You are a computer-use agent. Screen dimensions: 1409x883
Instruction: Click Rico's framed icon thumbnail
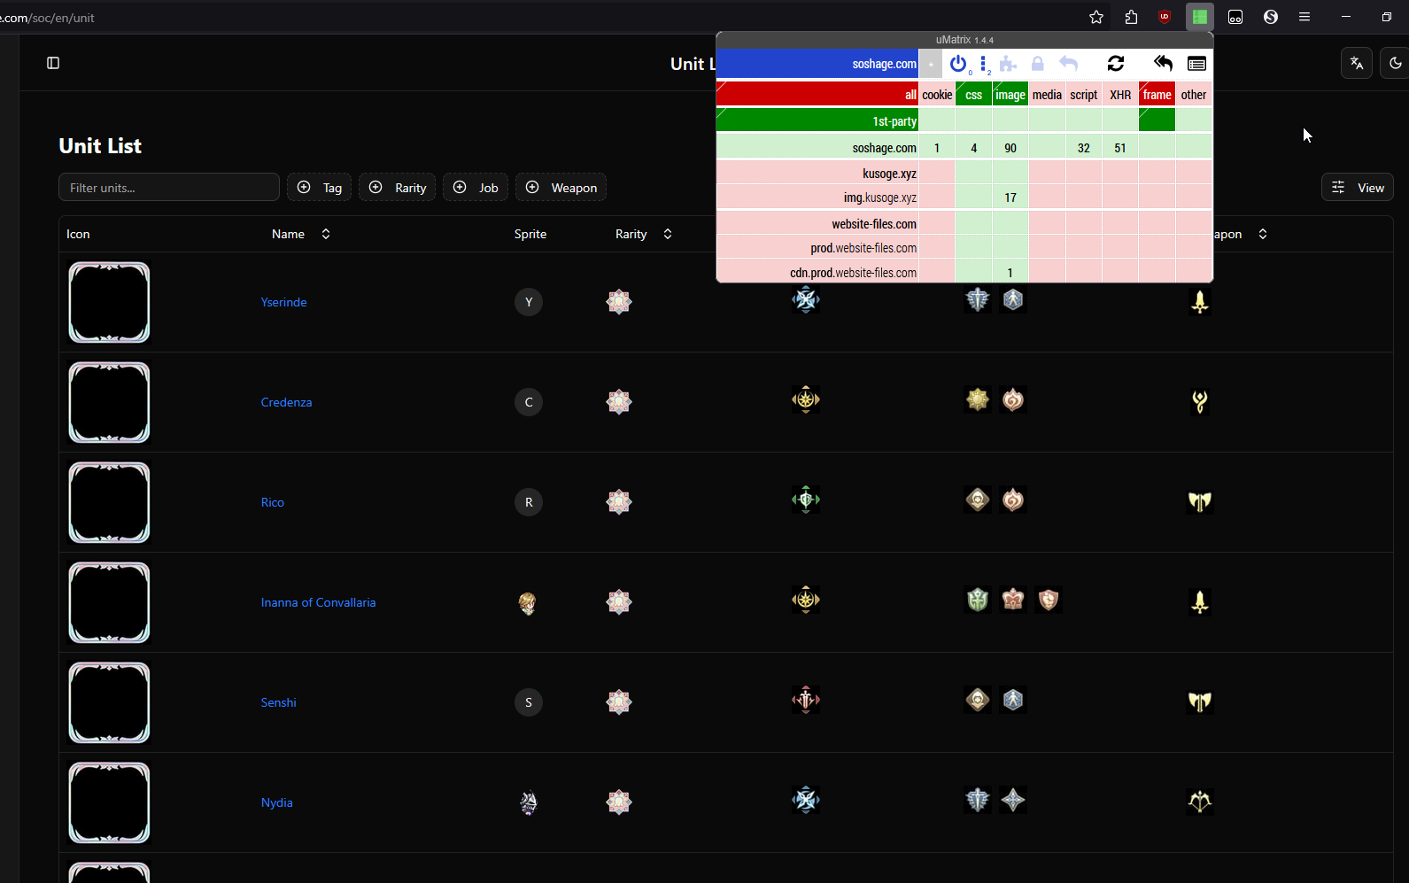pos(110,502)
